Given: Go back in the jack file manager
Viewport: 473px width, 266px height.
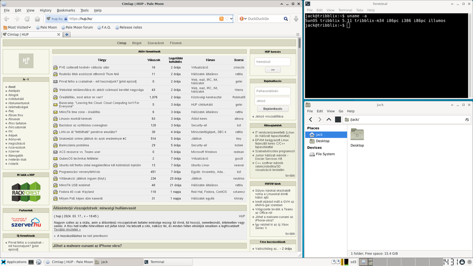Looking at the screenshot, I should click(x=311, y=119).
